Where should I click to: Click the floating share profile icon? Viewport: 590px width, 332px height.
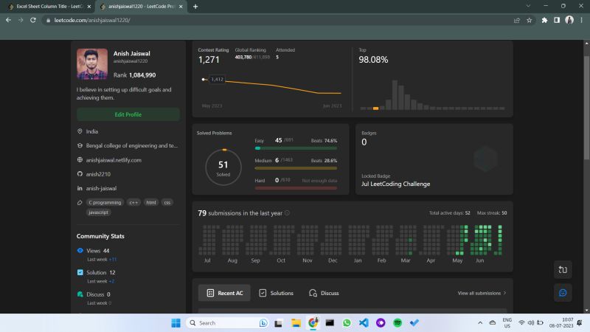pyautogui.click(x=563, y=269)
